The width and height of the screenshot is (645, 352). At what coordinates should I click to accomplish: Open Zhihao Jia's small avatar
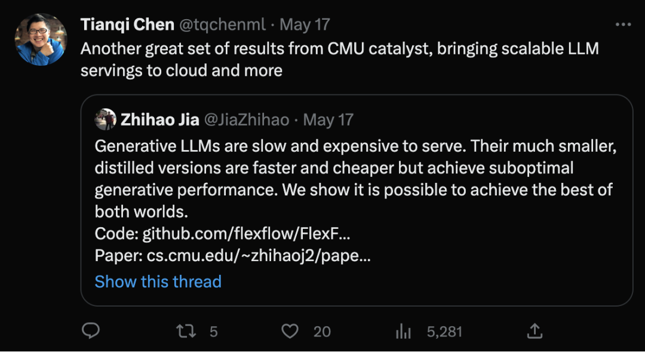[105, 120]
